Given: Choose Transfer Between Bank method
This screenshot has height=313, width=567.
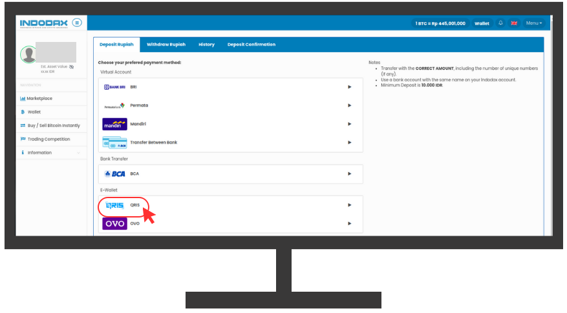Looking at the screenshot, I should click(230, 142).
